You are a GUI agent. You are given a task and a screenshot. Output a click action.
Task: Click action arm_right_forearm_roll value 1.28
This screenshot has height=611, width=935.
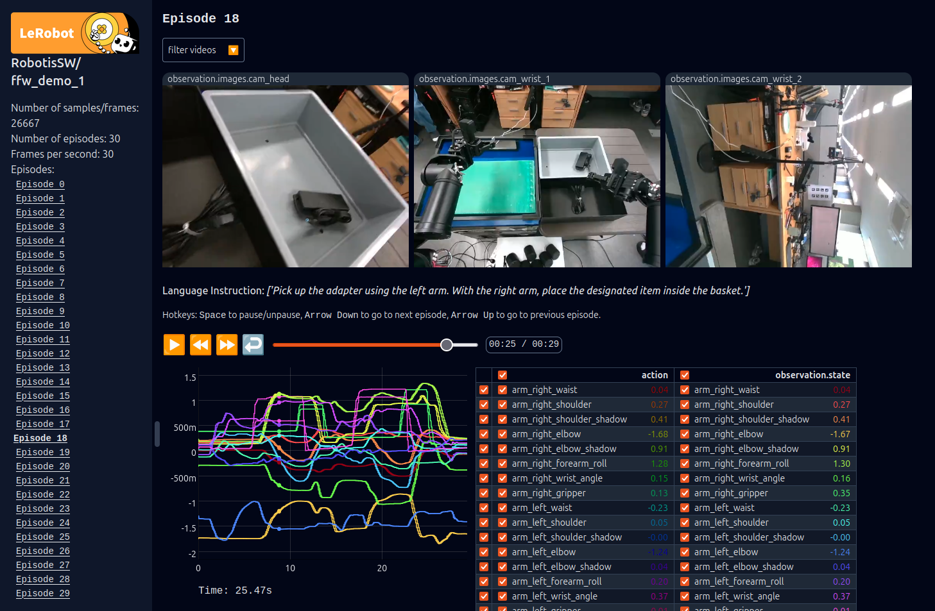659,464
